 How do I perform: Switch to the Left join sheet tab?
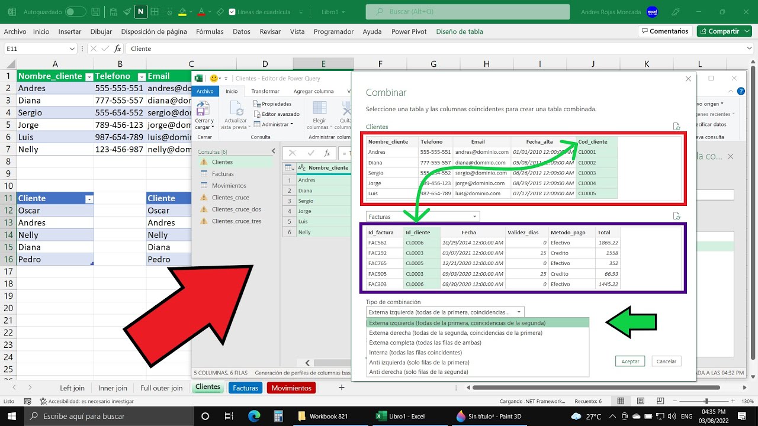pos(72,388)
